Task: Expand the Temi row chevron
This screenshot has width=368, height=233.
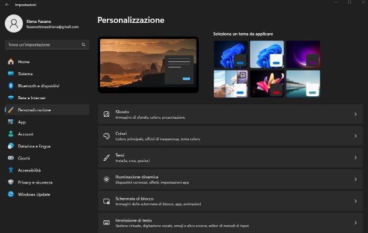Action: click(x=355, y=158)
